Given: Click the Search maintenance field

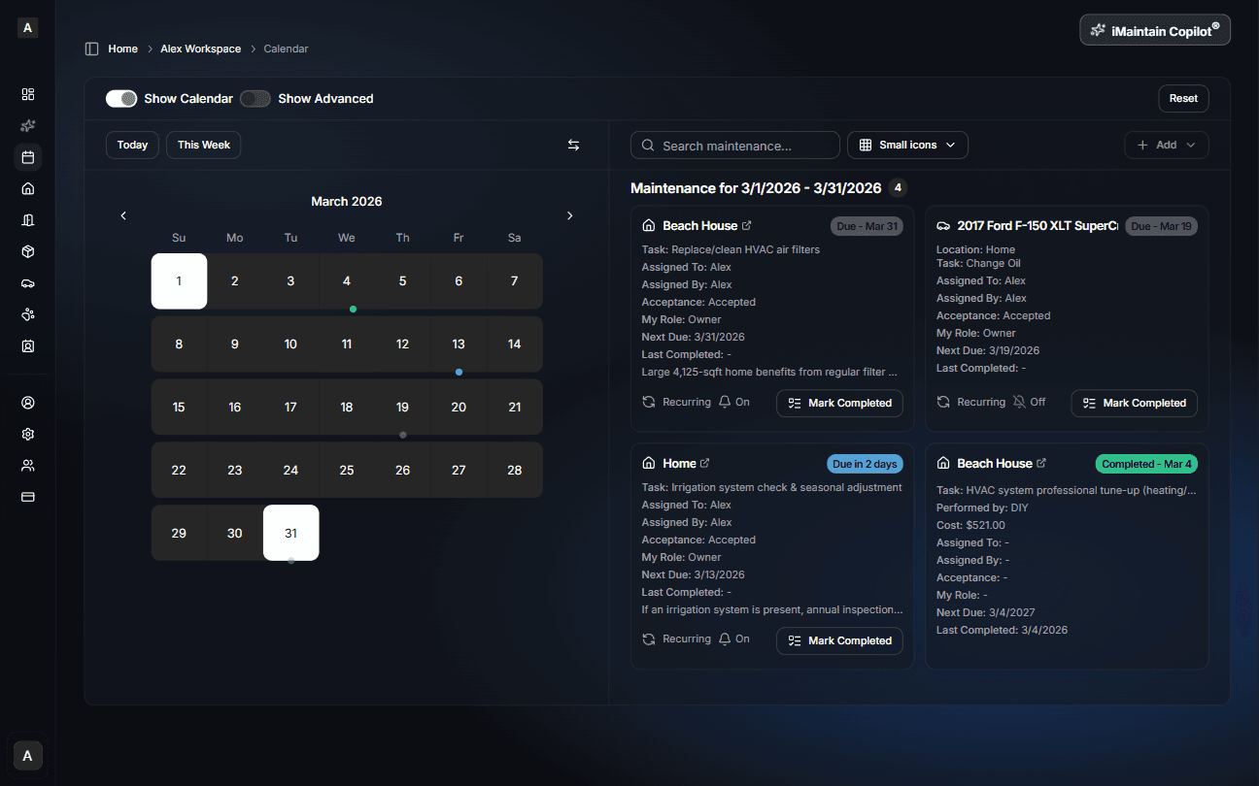Looking at the screenshot, I should click(735, 145).
